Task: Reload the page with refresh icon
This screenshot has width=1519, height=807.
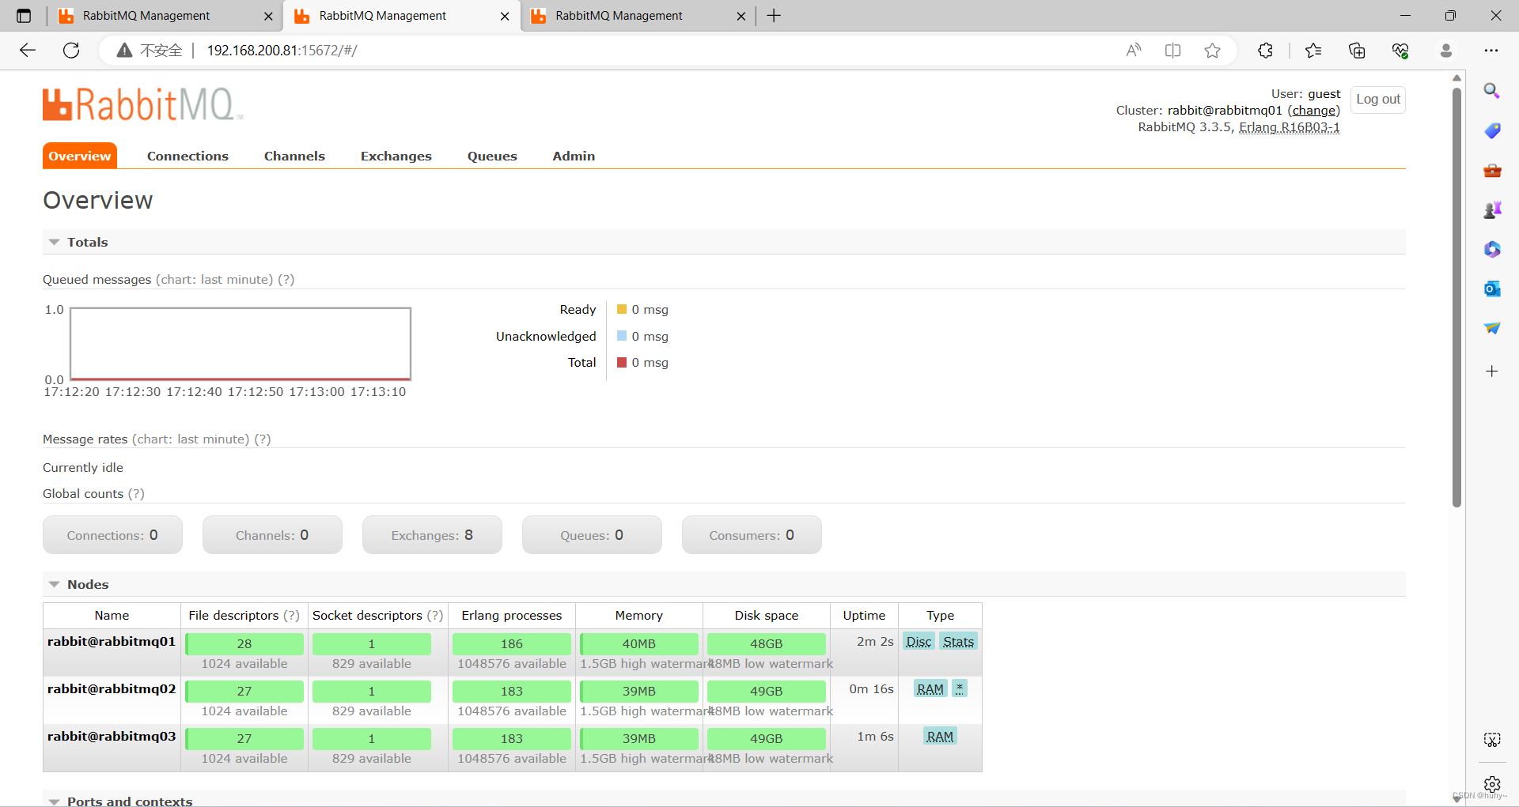Action: point(71,51)
